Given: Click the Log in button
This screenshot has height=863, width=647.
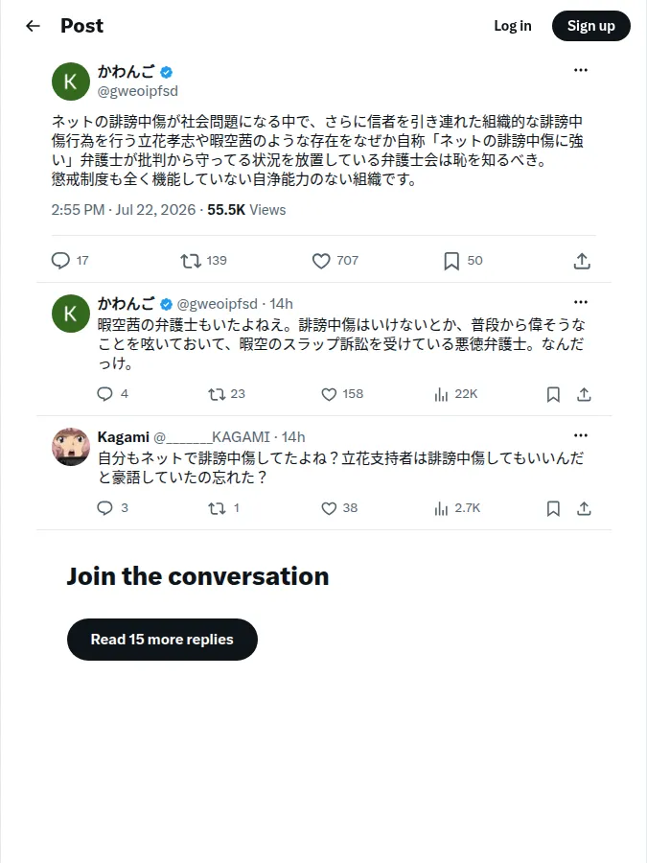Looking at the screenshot, I should pyautogui.click(x=512, y=26).
